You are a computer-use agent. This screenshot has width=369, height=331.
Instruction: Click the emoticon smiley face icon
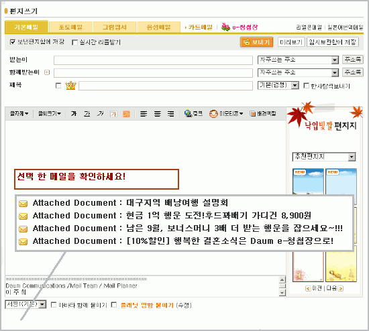213,114
